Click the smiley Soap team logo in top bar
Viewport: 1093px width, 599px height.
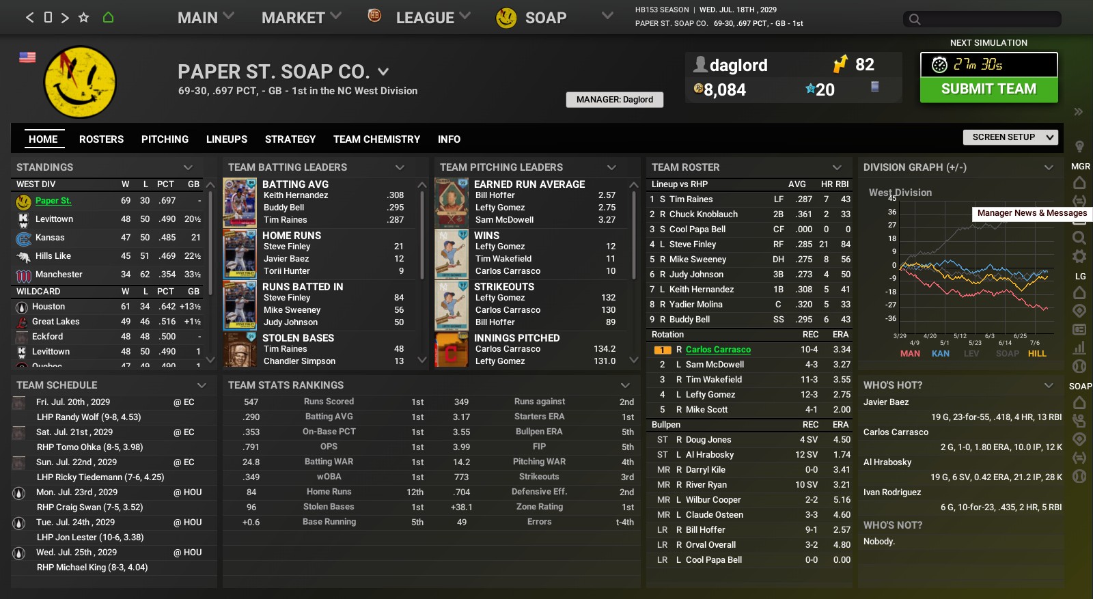(506, 18)
